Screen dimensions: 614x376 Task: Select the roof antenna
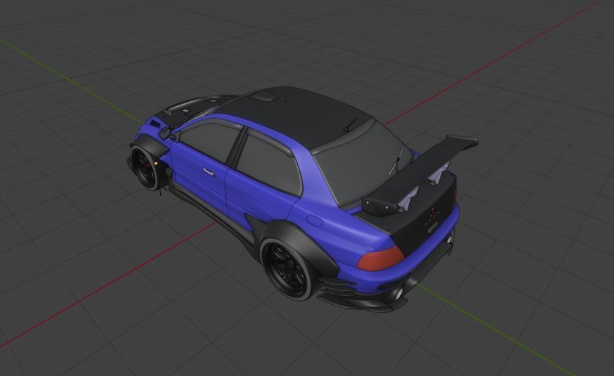pyautogui.click(x=351, y=125)
